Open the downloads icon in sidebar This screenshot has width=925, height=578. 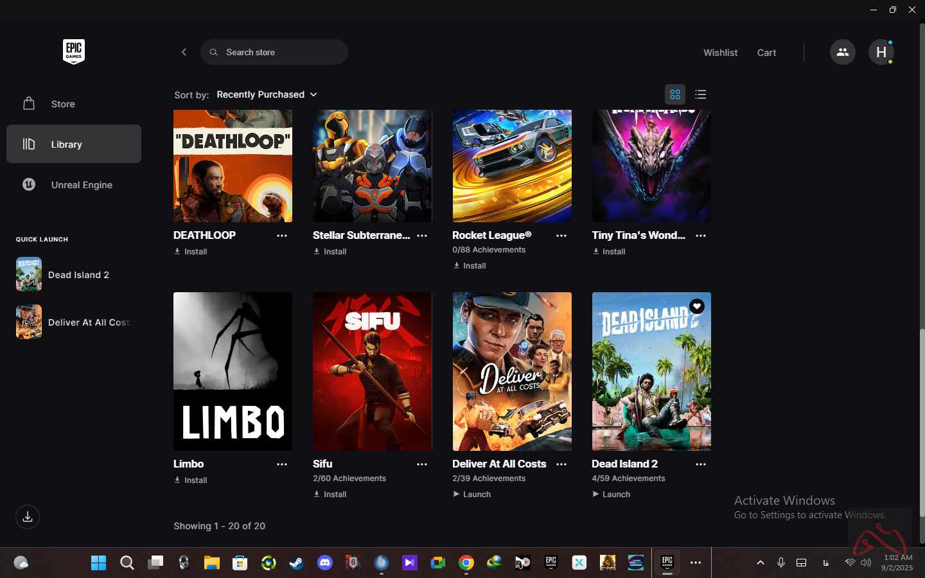28,517
